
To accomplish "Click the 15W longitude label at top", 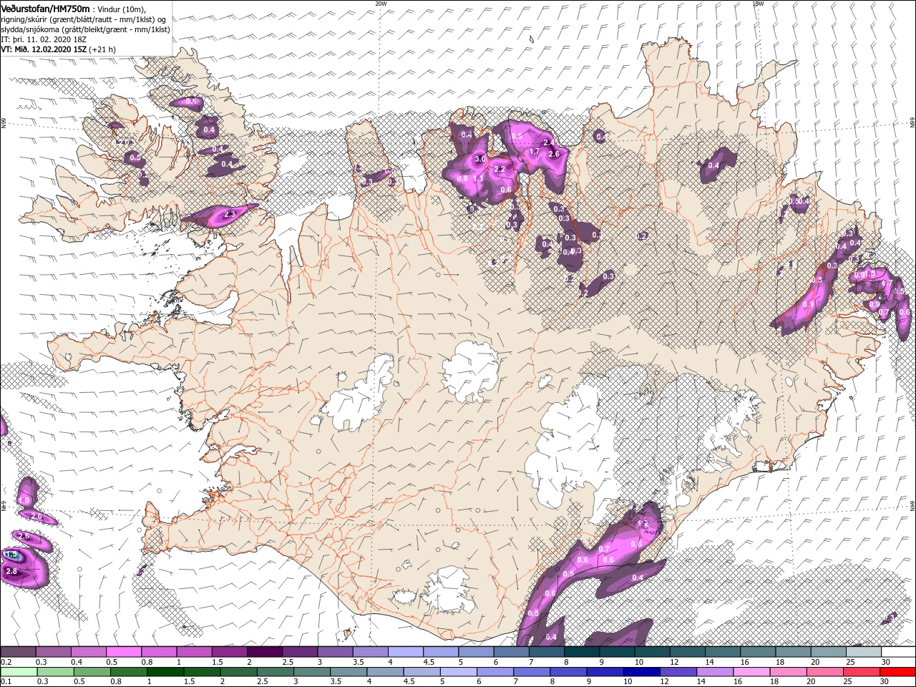I will tap(758, 3).
